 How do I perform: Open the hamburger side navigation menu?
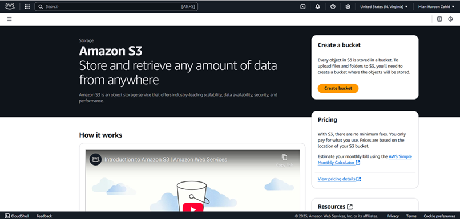coord(9,19)
